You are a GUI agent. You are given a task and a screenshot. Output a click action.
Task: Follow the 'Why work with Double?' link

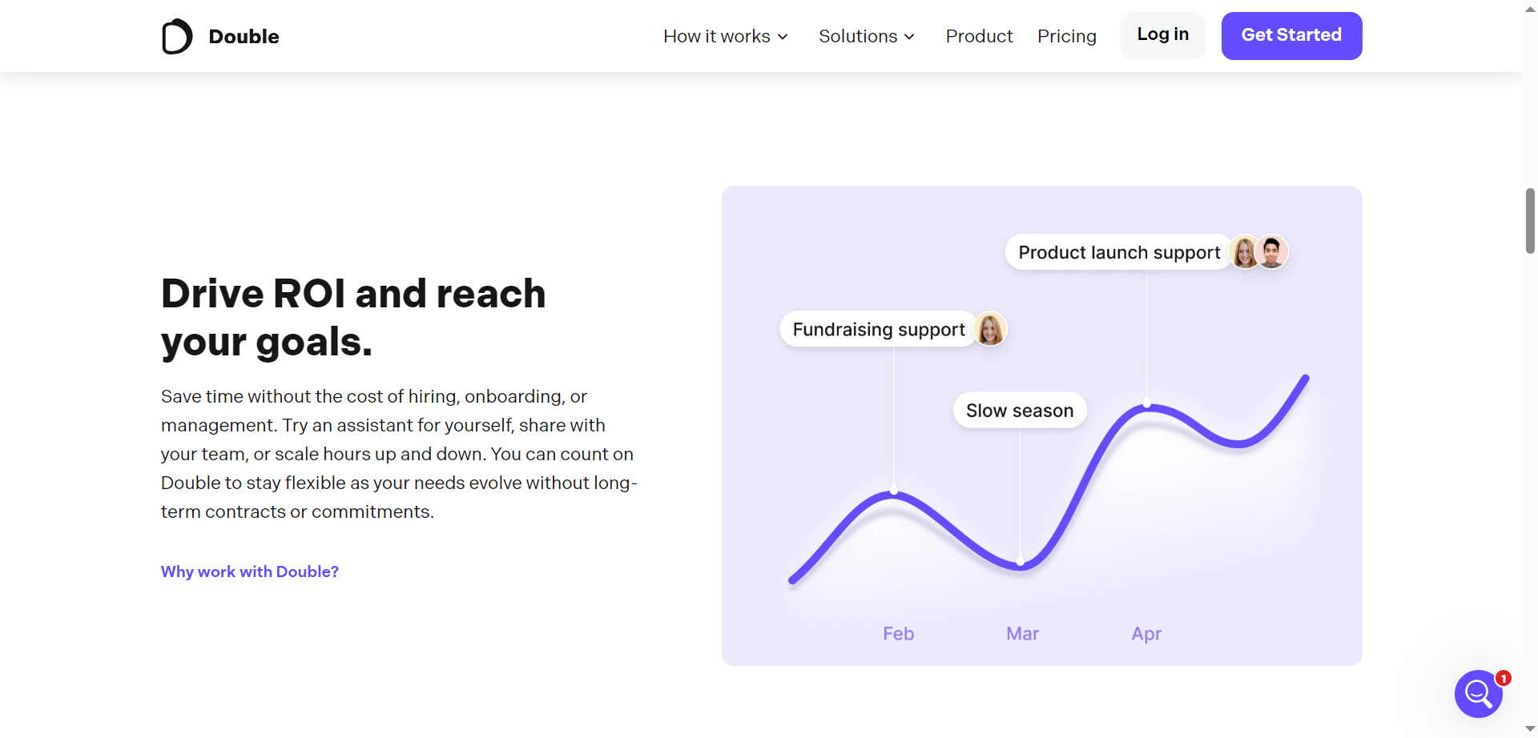click(249, 572)
